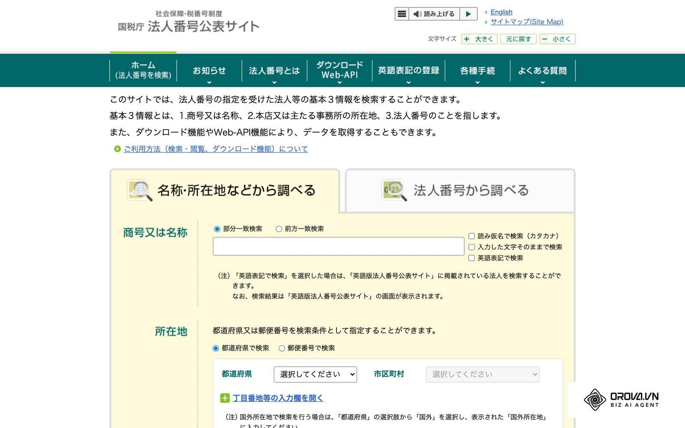The image size is (685, 428).
Task: Open the English site link
Action: click(501, 12)
